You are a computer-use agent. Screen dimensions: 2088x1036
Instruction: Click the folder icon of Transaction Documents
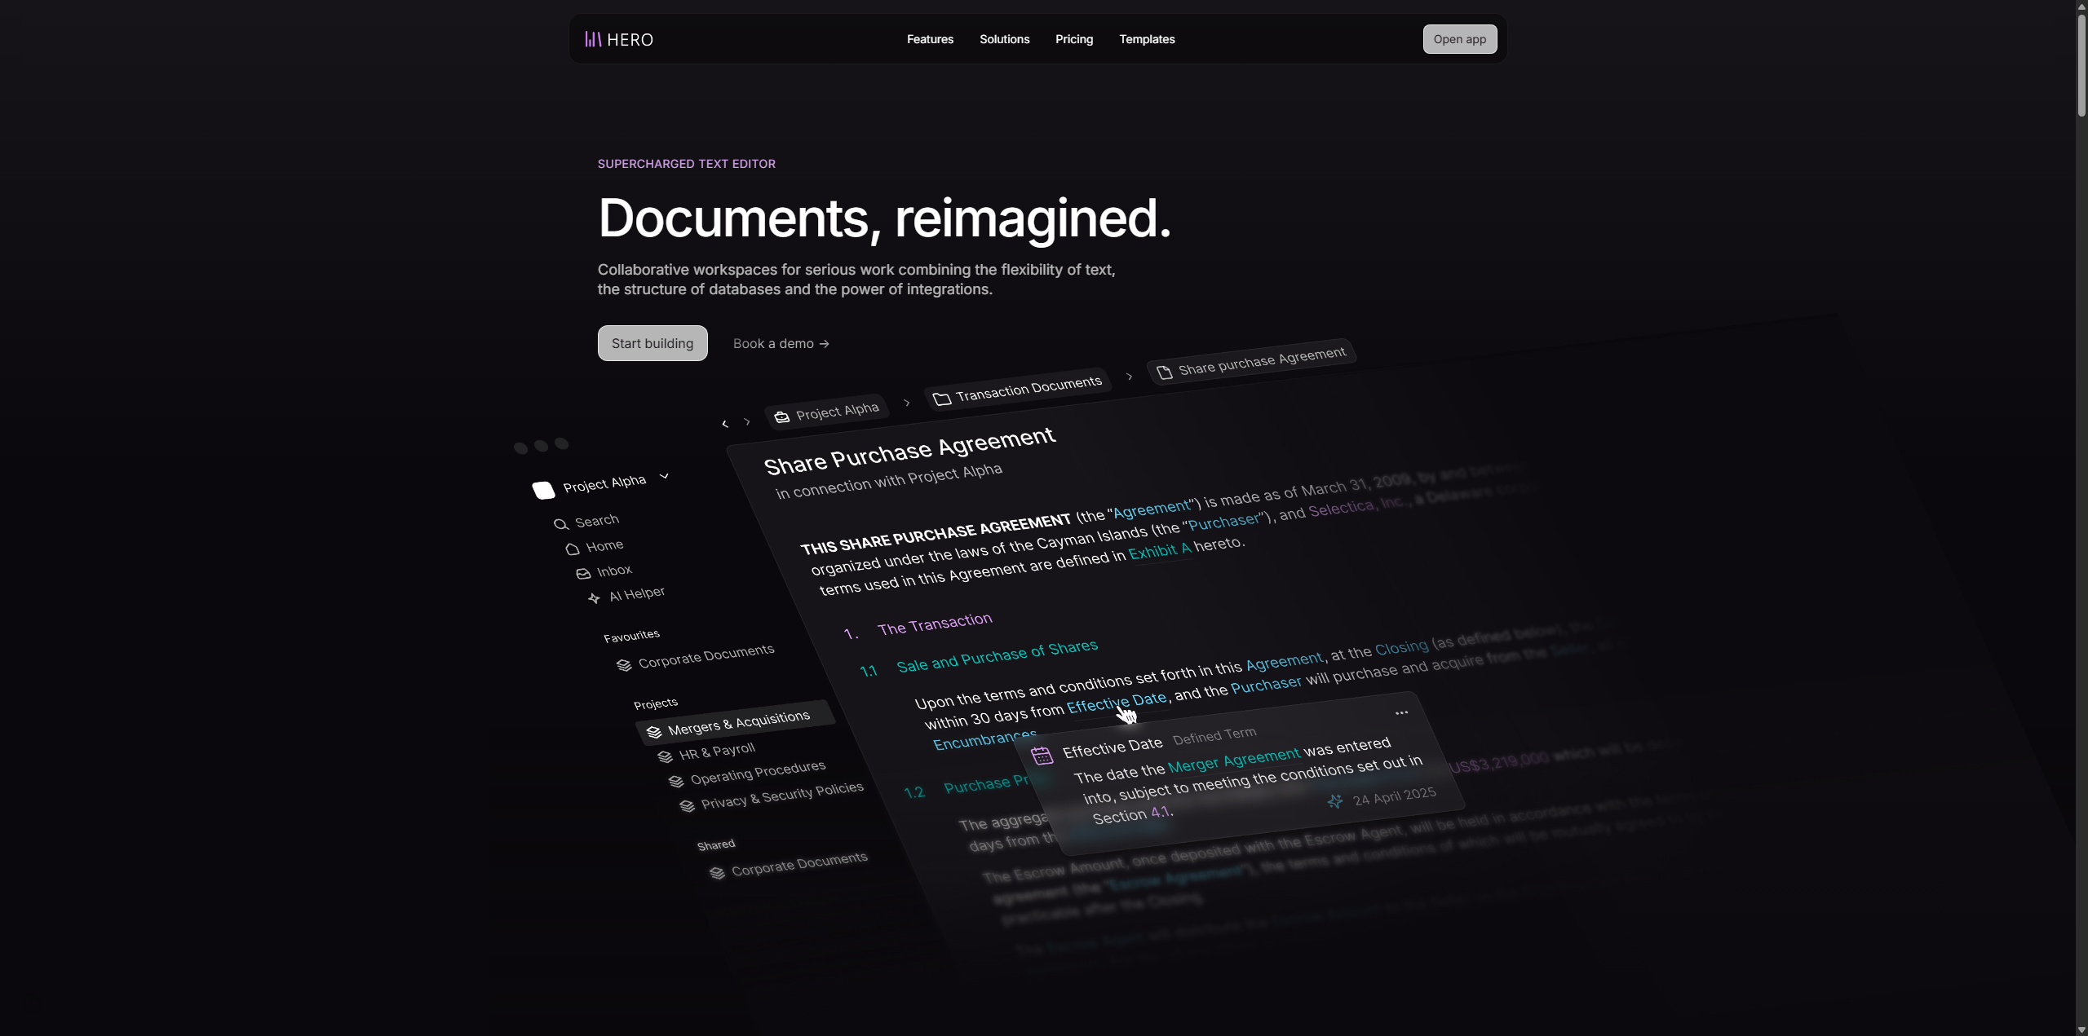(x=942, y=399)
